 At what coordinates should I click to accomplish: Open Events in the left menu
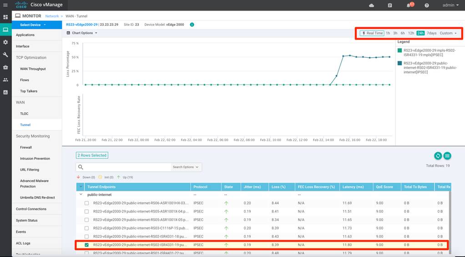(21, 232)
